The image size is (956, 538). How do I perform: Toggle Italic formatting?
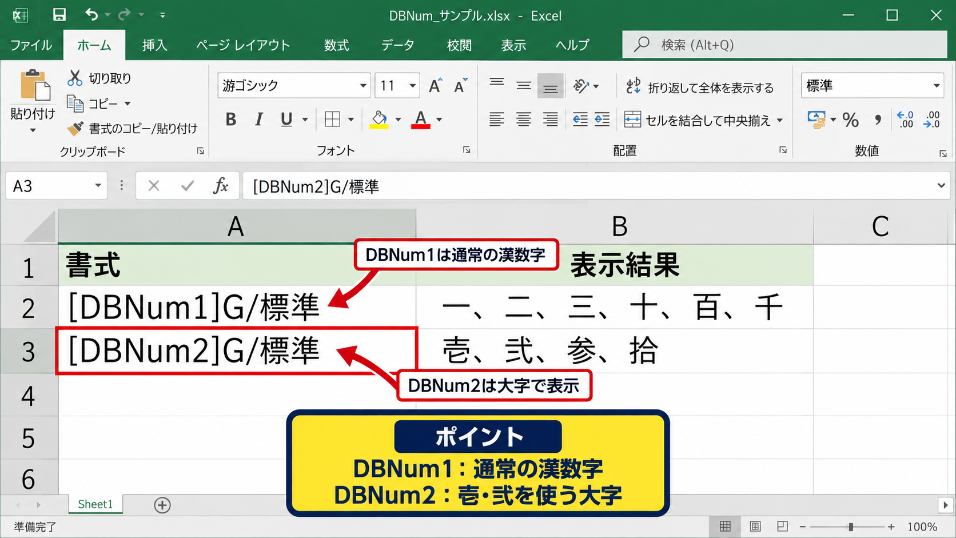[x=259, y=119]
